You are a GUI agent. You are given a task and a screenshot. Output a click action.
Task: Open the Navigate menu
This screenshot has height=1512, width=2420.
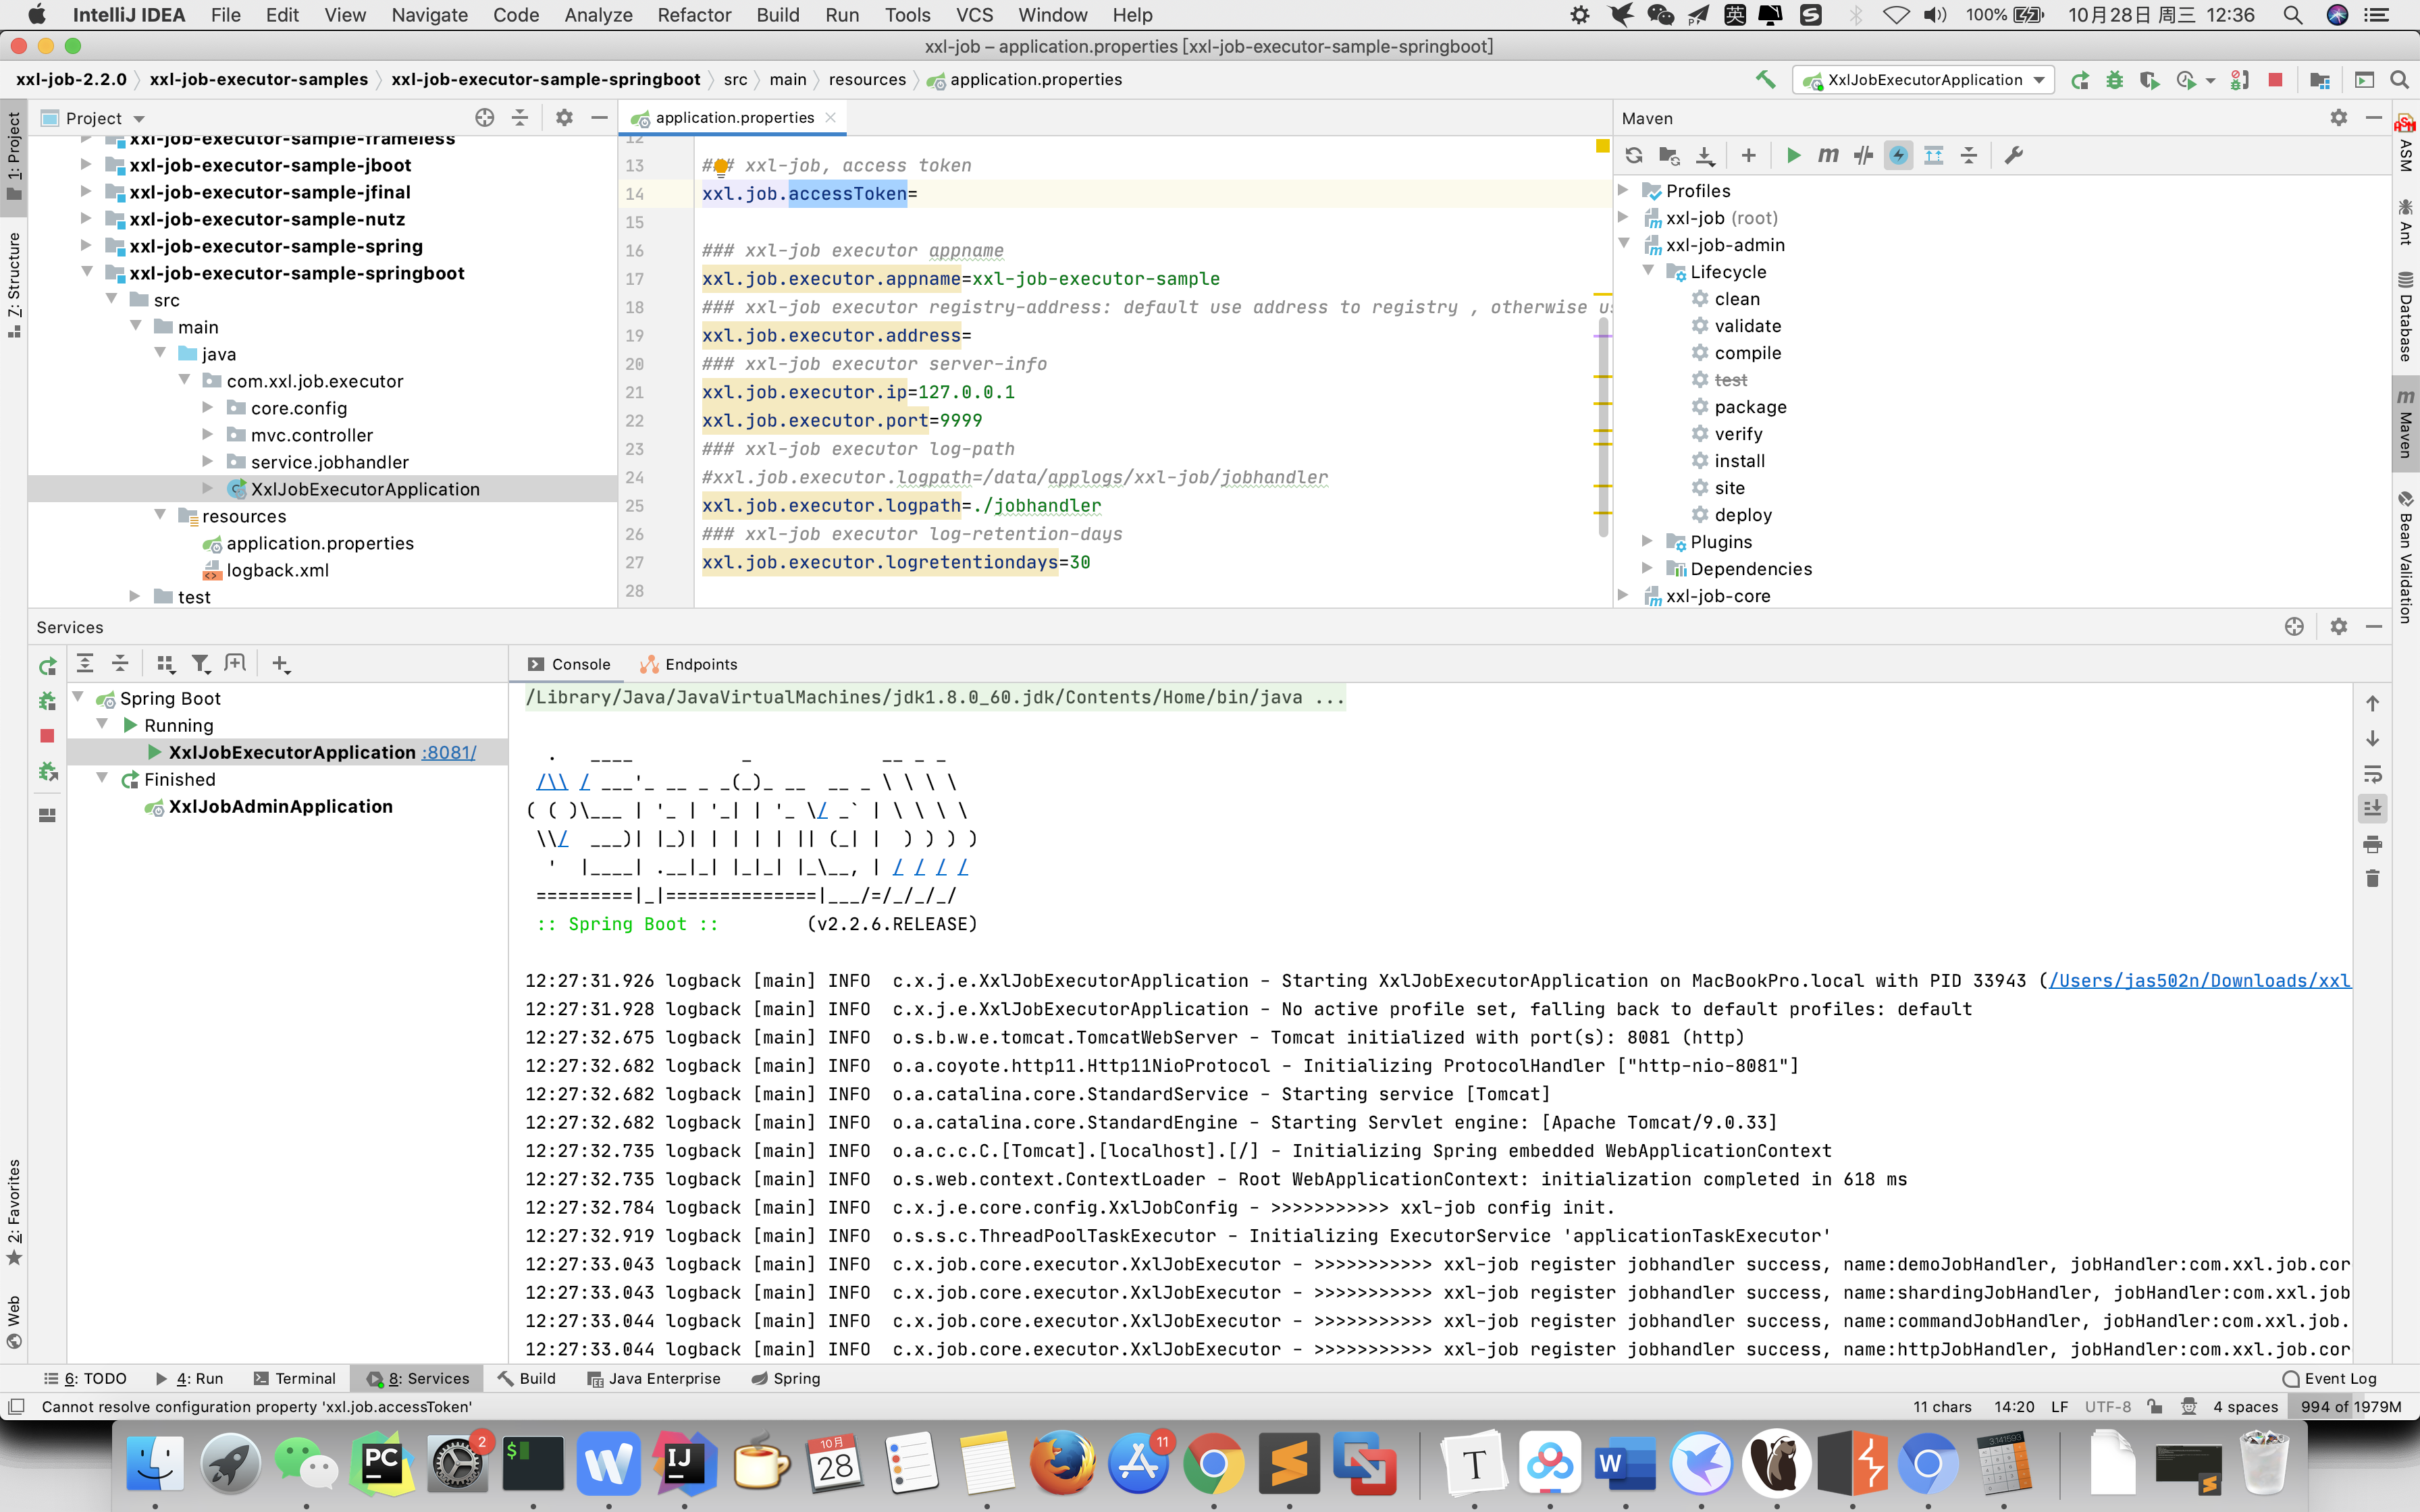coord(429,15)
